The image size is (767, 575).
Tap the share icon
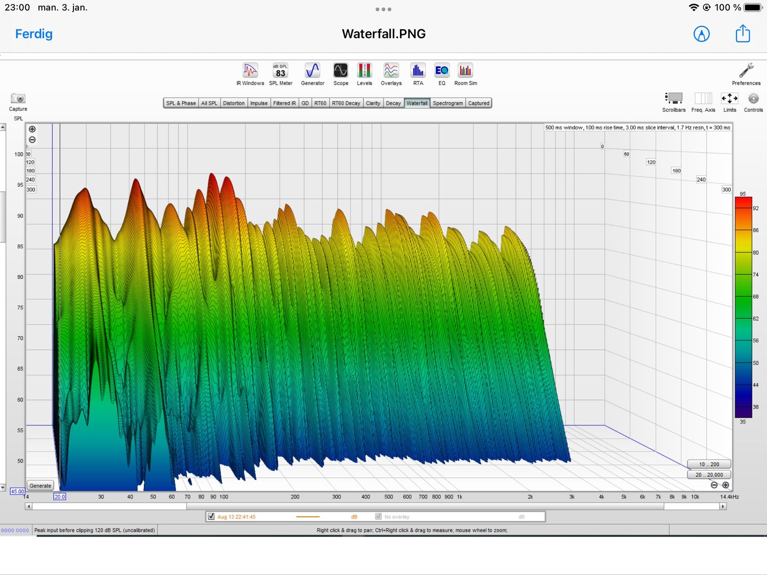coord(742,34)
